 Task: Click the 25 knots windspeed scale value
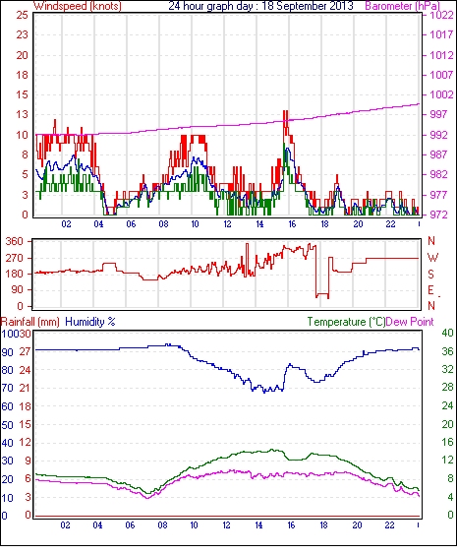click(x=22, y=15)
